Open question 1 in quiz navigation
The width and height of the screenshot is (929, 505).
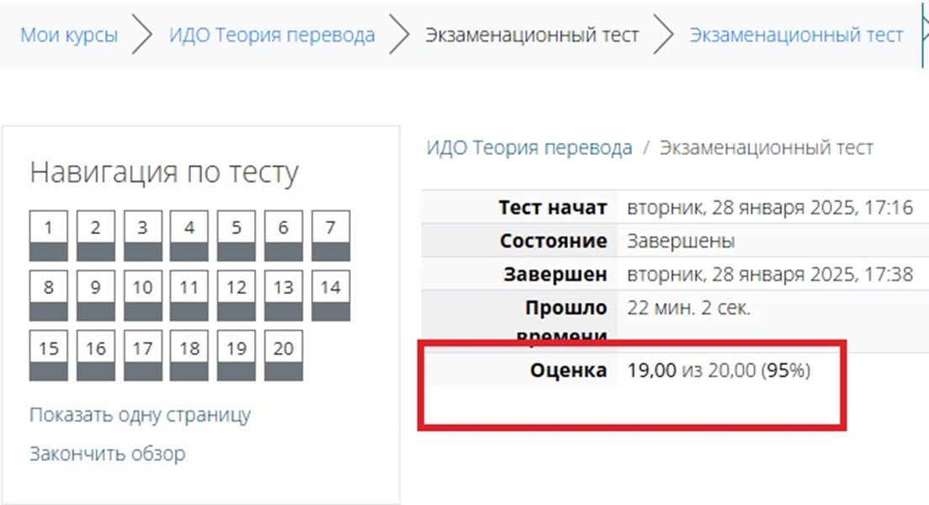(x=49, y=236)
